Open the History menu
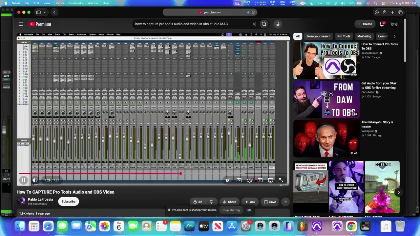Image resolution: width=420 pixels, height=236 pixels. 59,3
